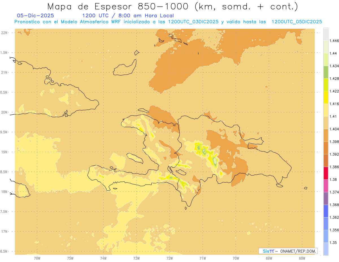The width and height of the screenshot is (339, 262).
Task: Click the legend value "1.398"
Action: point(334,142)
